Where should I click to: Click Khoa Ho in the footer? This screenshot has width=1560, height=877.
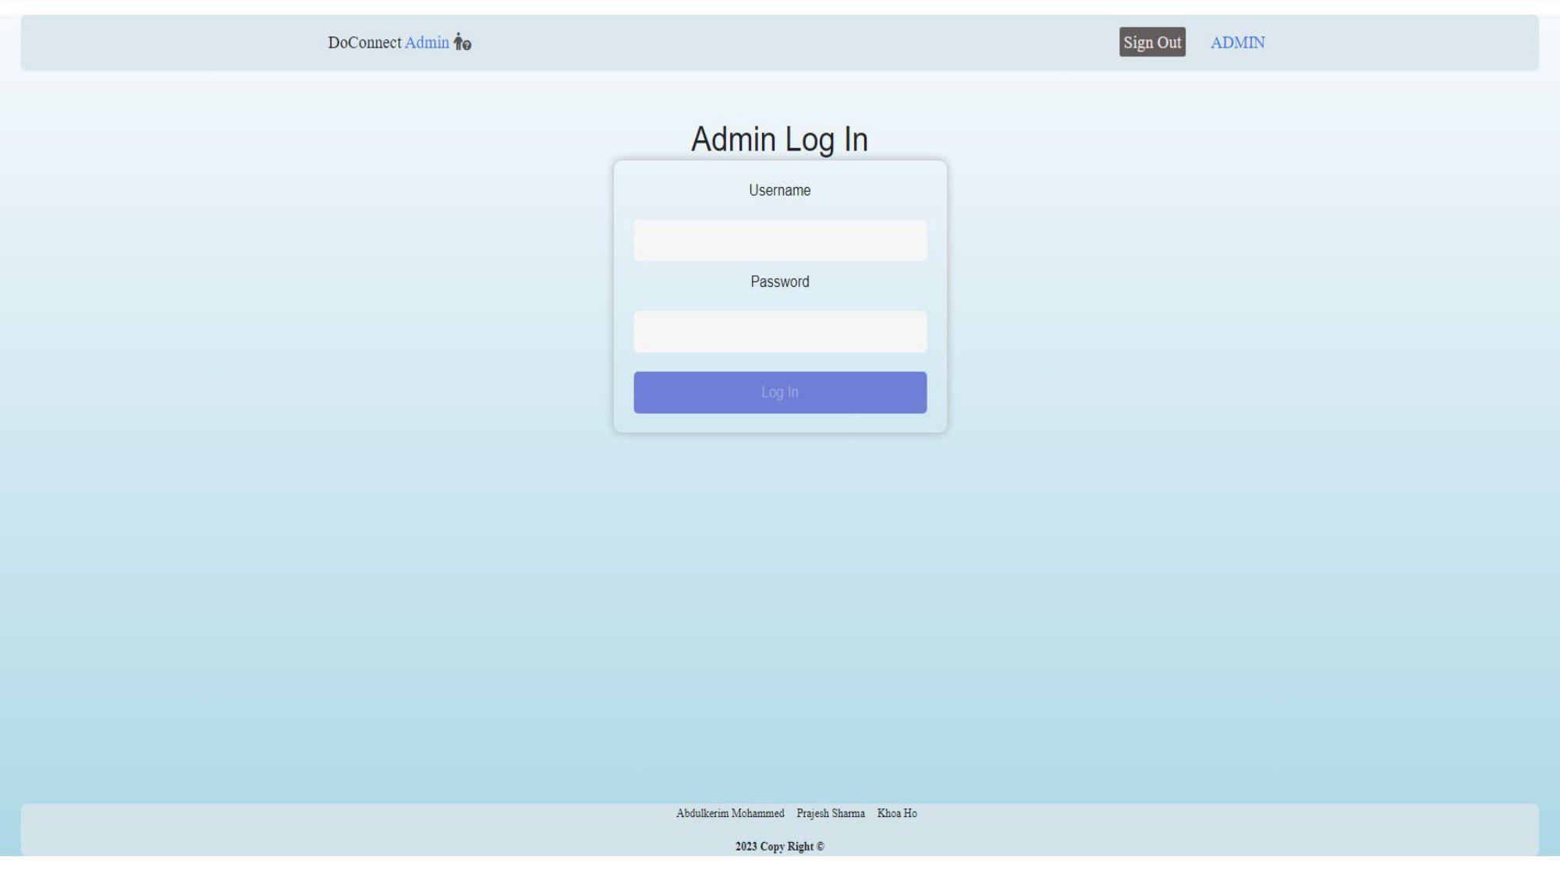(x=897, y=813)
